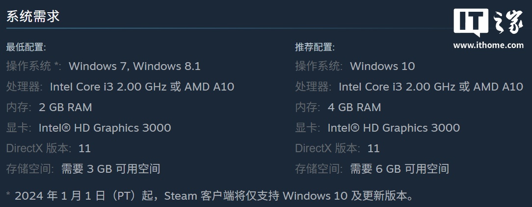Click minimum DirectX 版本 value 11
Viewport: 532px width, 207px height.
[84, 148]
